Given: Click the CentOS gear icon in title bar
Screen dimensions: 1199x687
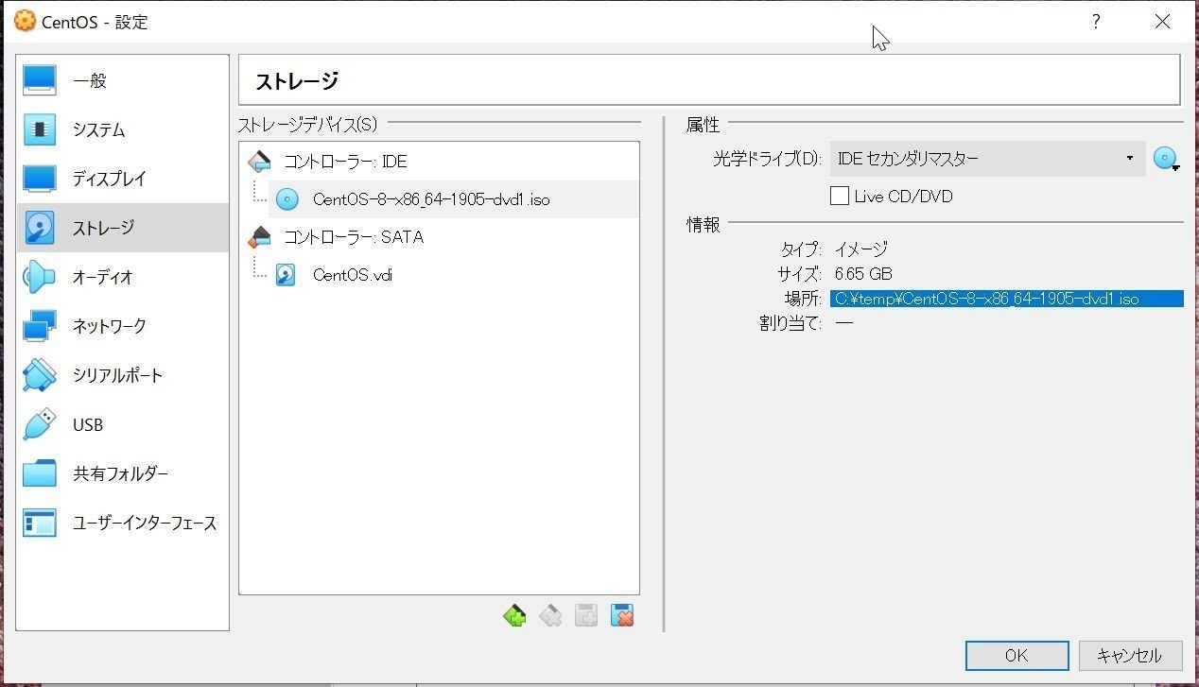Looking at the screenshot, I should coord(25,21).
